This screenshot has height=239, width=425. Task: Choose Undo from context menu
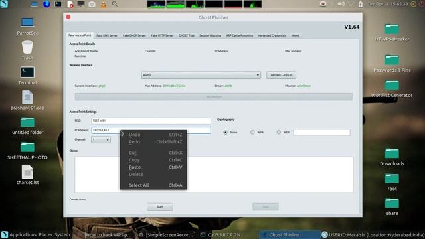(153, 135)
